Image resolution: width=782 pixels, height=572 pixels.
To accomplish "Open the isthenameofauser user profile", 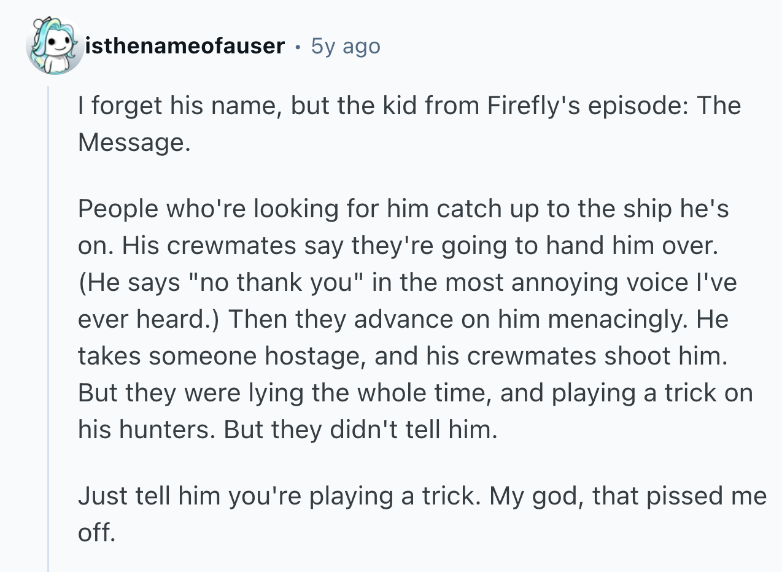I will pos(186,46).
